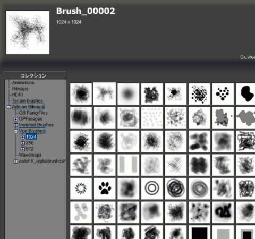Image resolution: width=255 pixels, height=239 pixels.
Task: Select the HDRI collection
Action: [18, 95]
